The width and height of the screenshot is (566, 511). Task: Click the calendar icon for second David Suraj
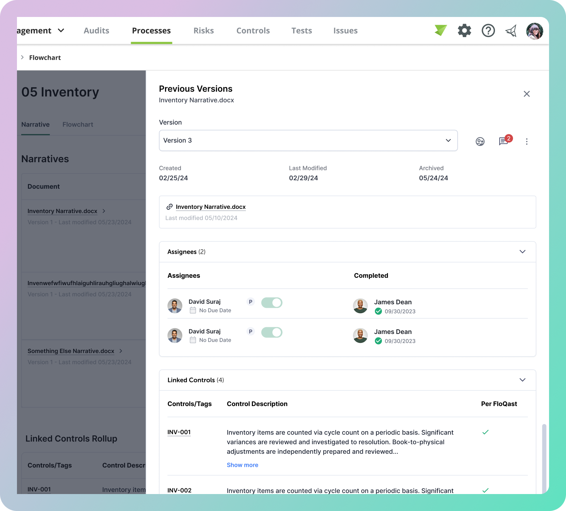(x=193, y=340)
